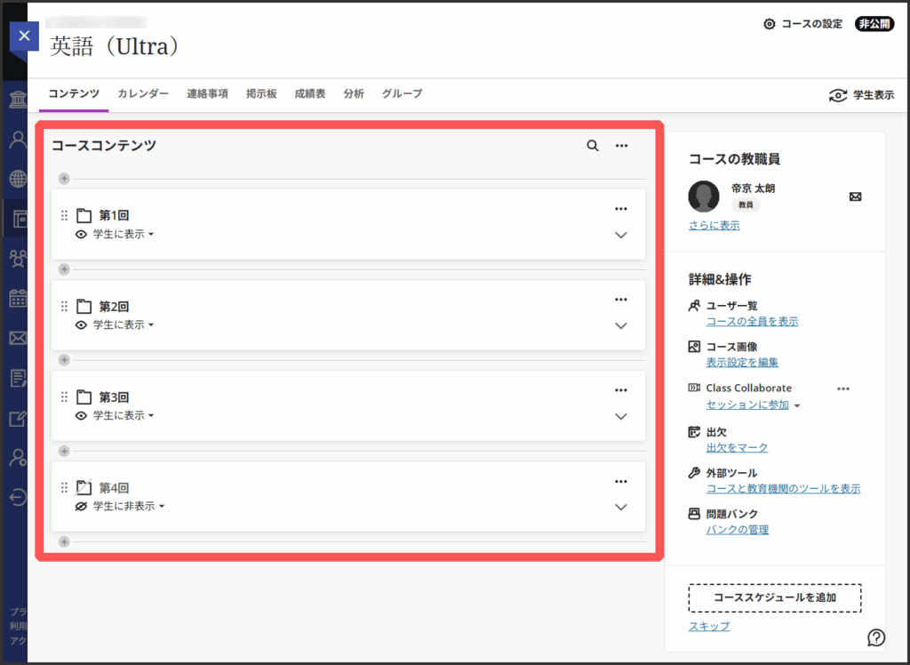Click the Class Collaborate three-dot options

click(843, 389)
